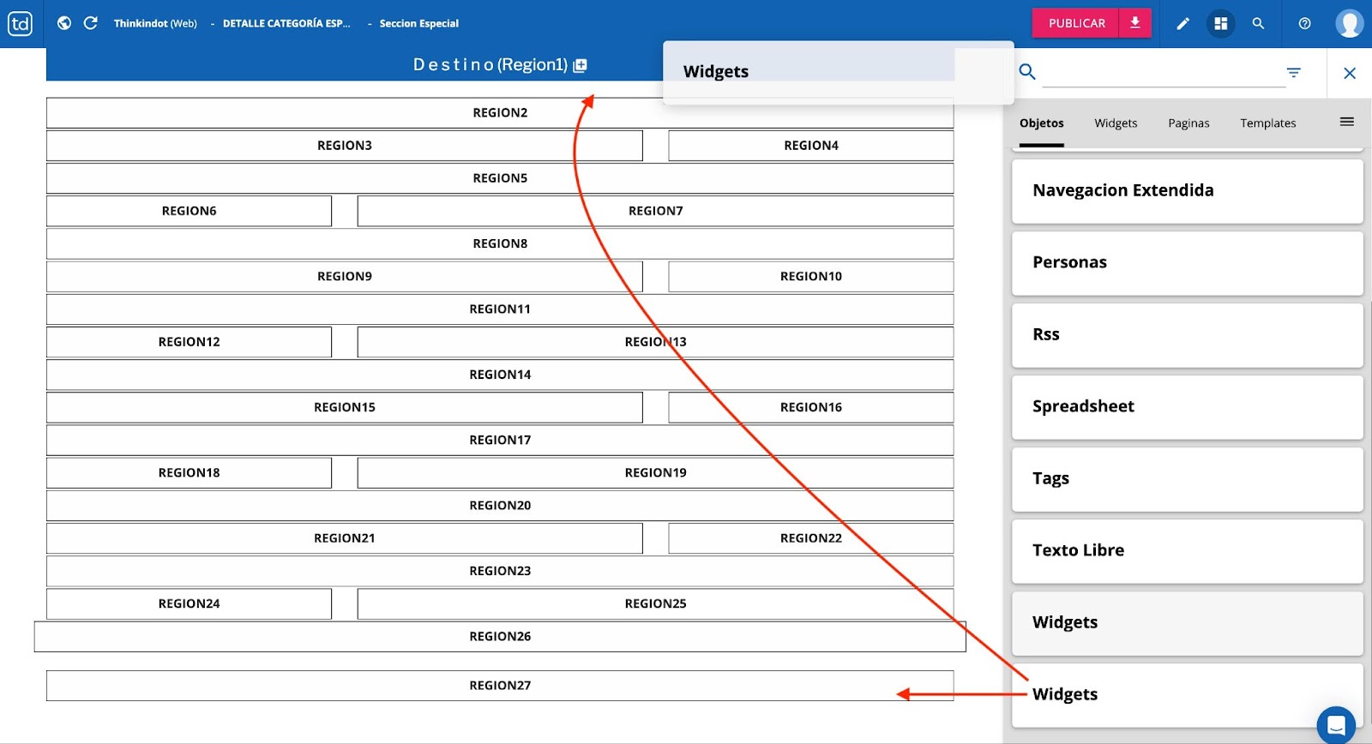Viewport: 1372px width, 744px height.
Task: Select the Texto Libre object card
Action: (1187, 551)
